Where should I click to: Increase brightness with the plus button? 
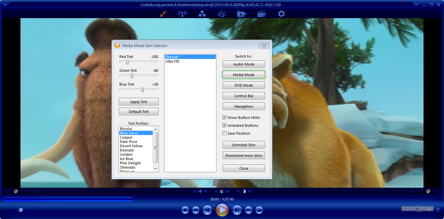[206, 191]
